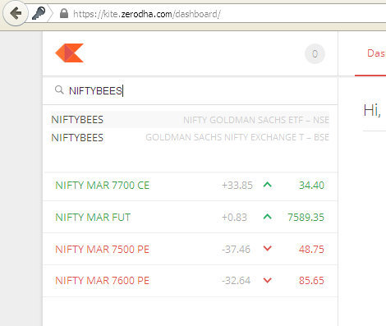Screen dimensions: 386x326
Task: Click the NIFTYBEES search input field
Action: pos(191,90)
